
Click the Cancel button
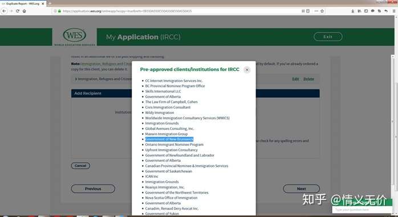point(80,166)
